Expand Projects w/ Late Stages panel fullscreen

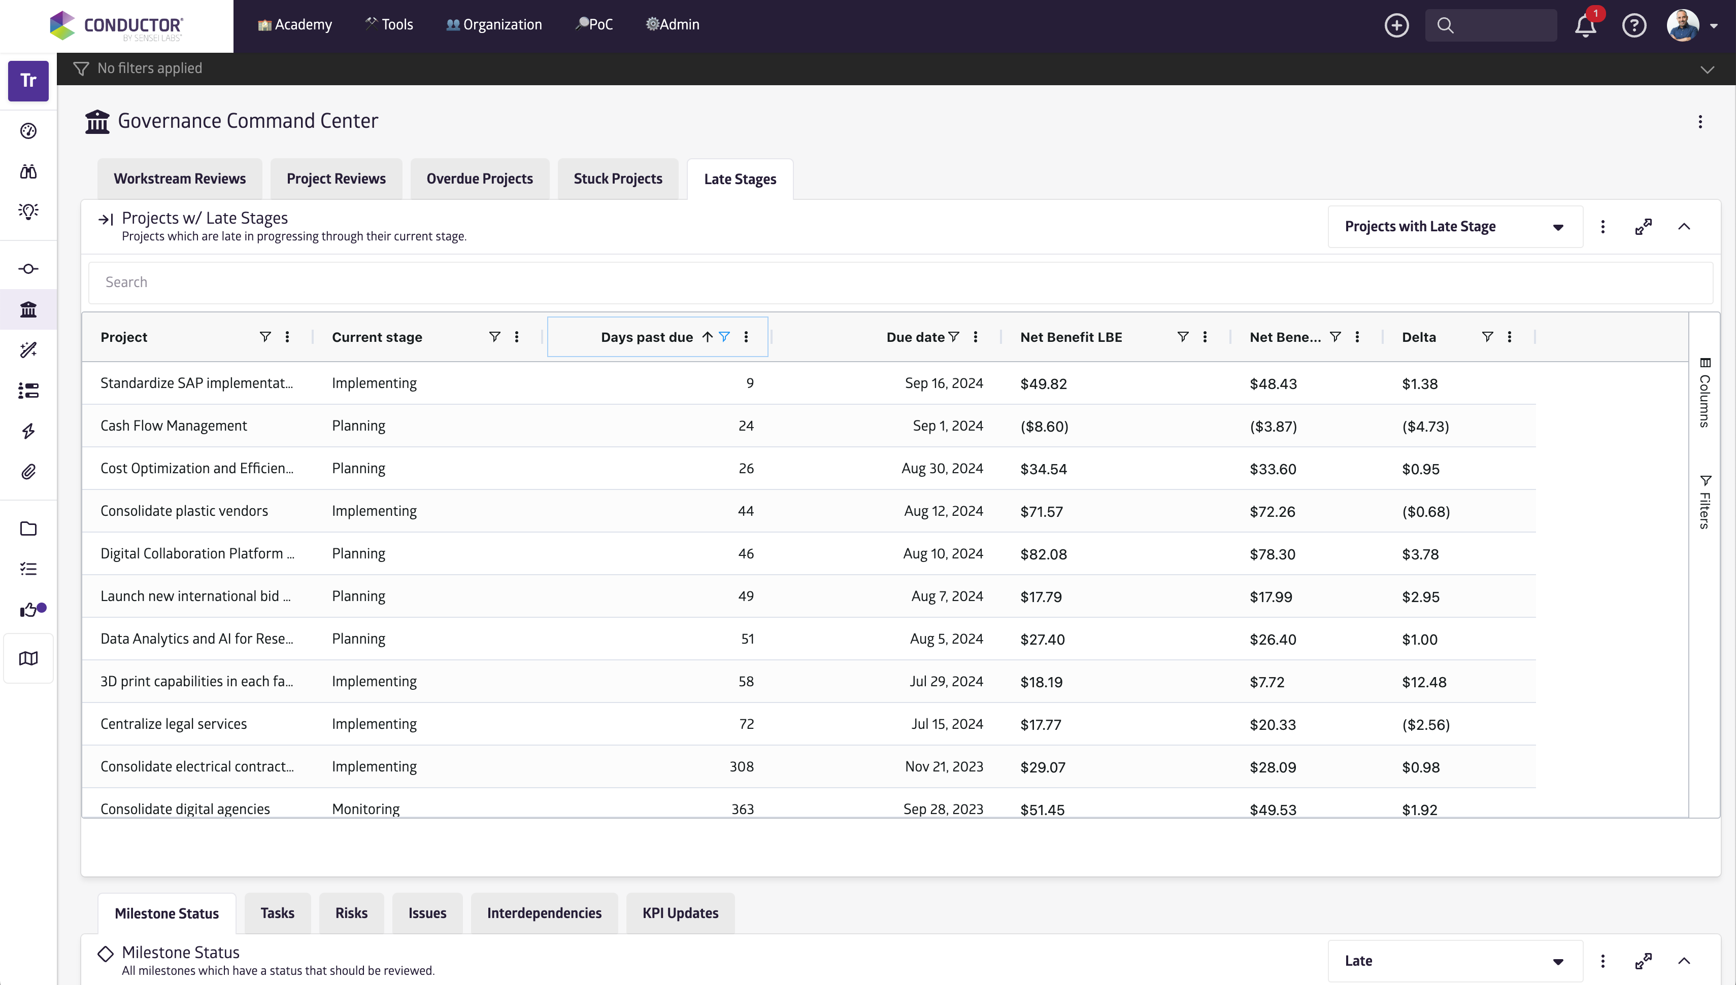pyautogui.click(x=1643, y=227)
